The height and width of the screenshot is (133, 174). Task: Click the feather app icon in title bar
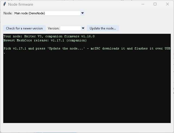pyautogui.click(x=5, y=4)
